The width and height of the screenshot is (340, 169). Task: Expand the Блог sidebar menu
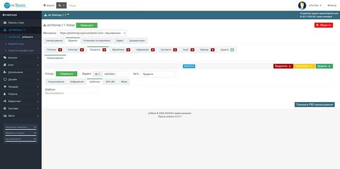(x=20, y=65)
